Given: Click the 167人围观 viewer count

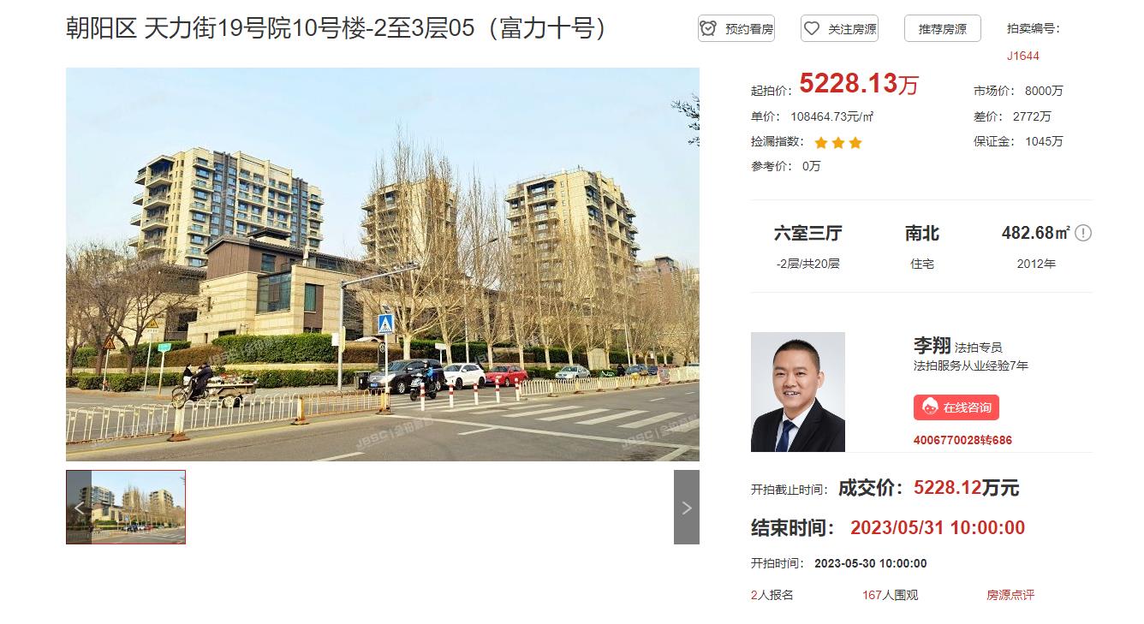Looking at the screenshot, I should pyautogui.click(x=891, y=595).
